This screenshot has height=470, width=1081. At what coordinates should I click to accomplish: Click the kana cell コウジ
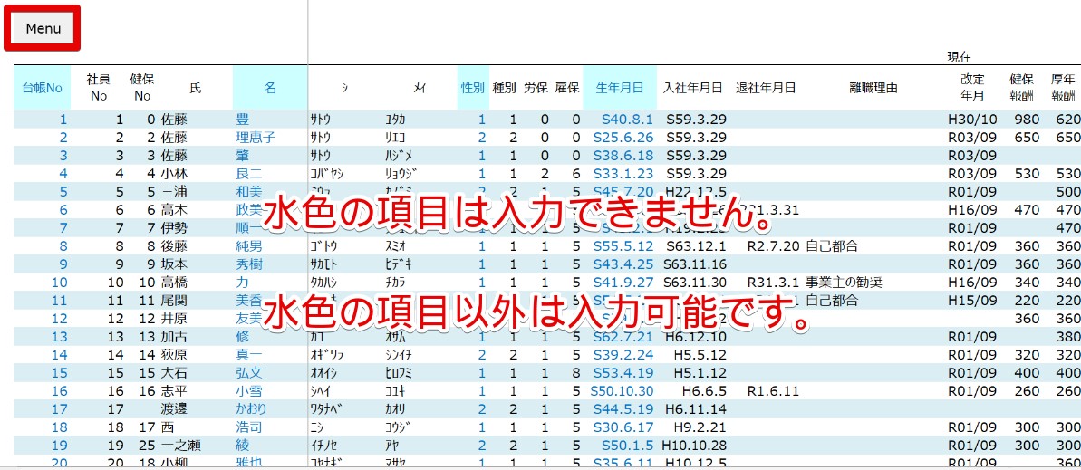point(400,427)
